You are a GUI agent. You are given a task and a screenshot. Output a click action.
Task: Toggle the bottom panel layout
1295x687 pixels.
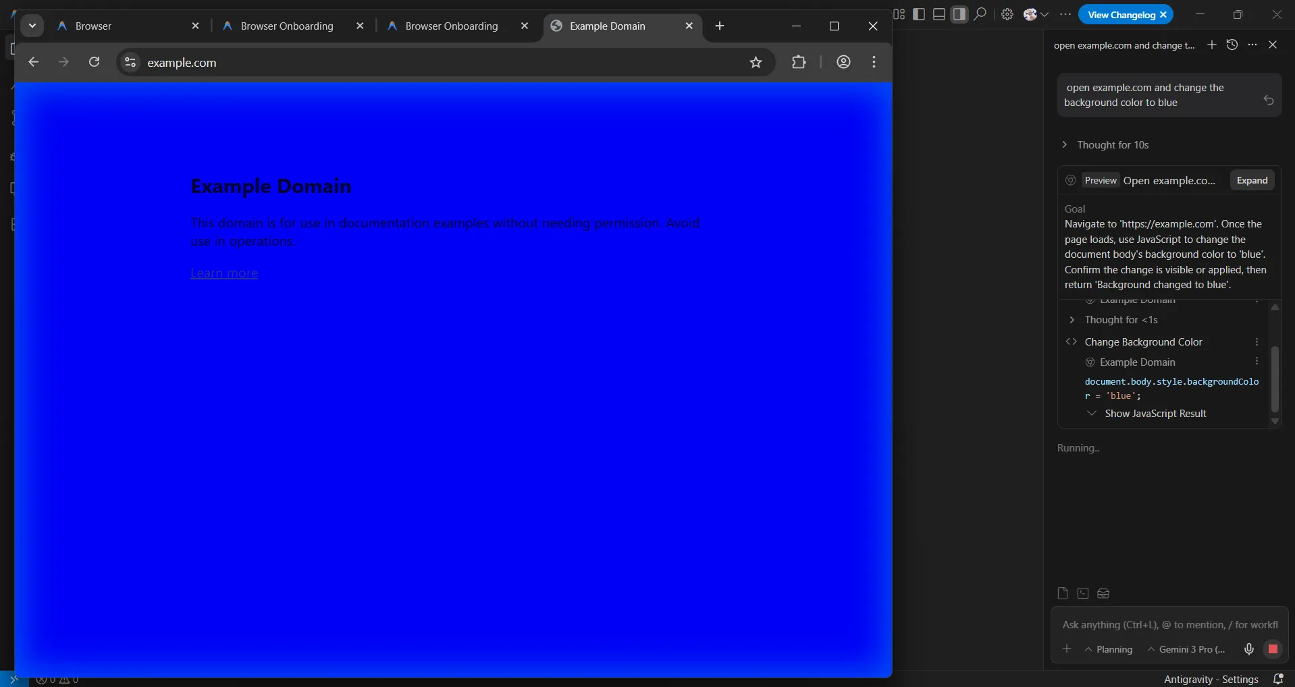pyautogui.click(x=939, y=14)
